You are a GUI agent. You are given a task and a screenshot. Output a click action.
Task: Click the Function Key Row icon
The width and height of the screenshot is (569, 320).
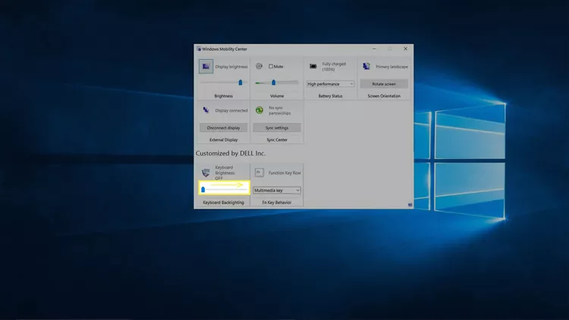(259, 173)
